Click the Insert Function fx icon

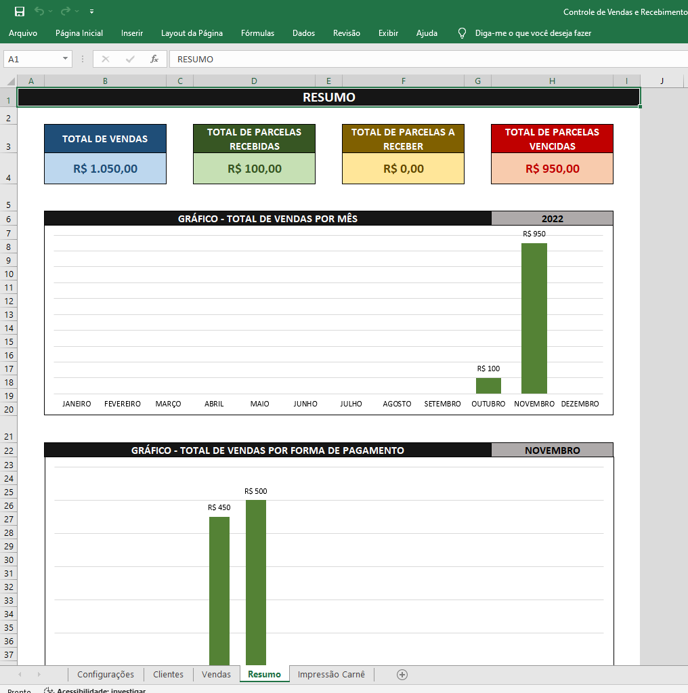(154, 59)
